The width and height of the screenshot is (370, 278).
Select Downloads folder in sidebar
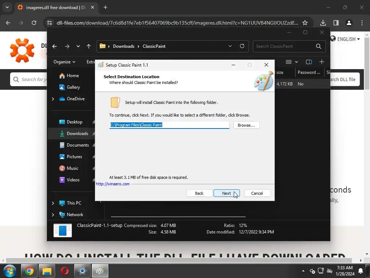coord(77,134)
